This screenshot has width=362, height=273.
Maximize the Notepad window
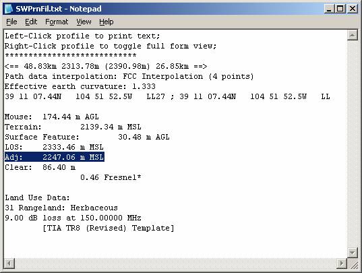pos(340,9)
